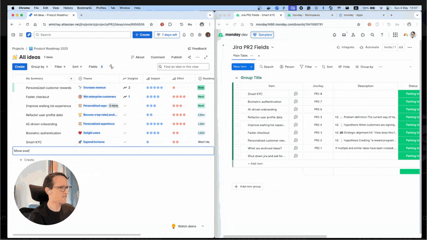Click the blue Create button in ideas toolbar

[x=20, y=67]
